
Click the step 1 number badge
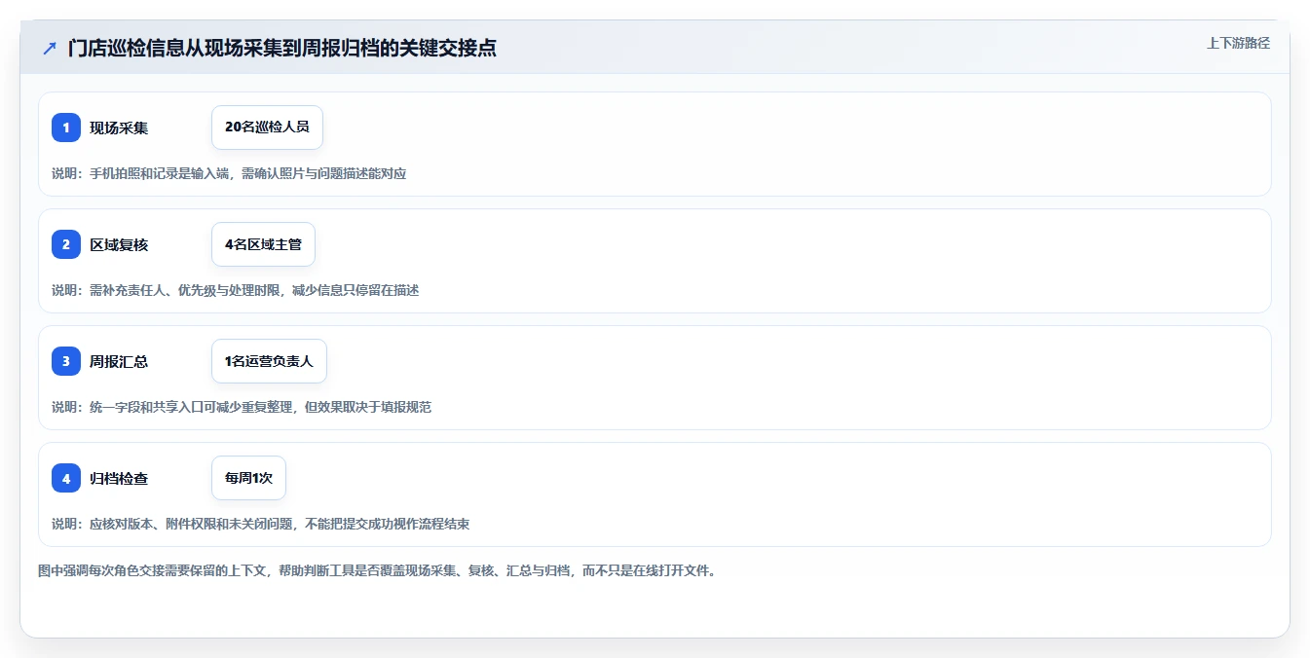click(x=66, y=128)
